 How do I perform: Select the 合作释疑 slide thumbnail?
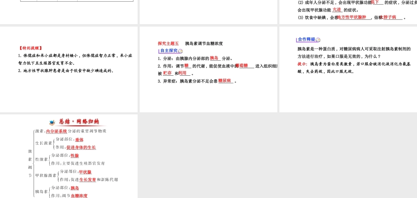point(348,69)
